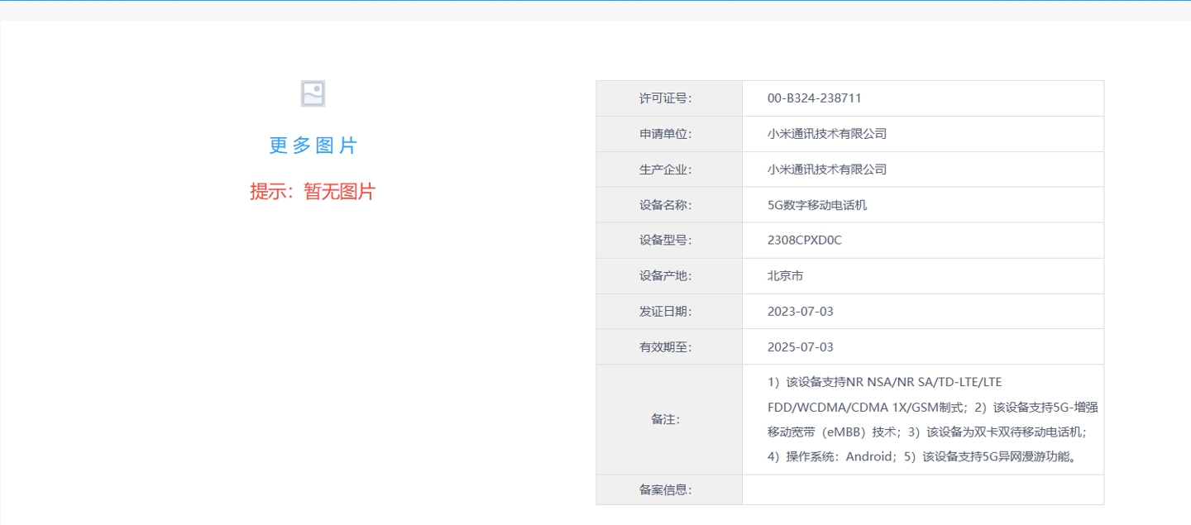The height and width of the screenshot is (525, 1191).
Task: Click the 备案信息 label cell
Action: 665,489
